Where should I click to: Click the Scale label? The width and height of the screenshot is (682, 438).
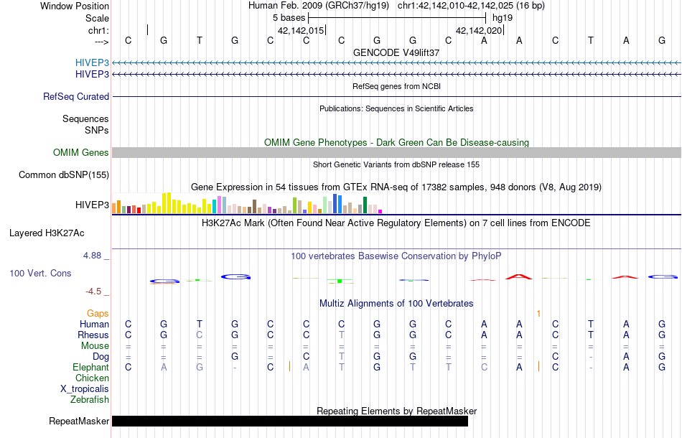(x=97, y=18)
